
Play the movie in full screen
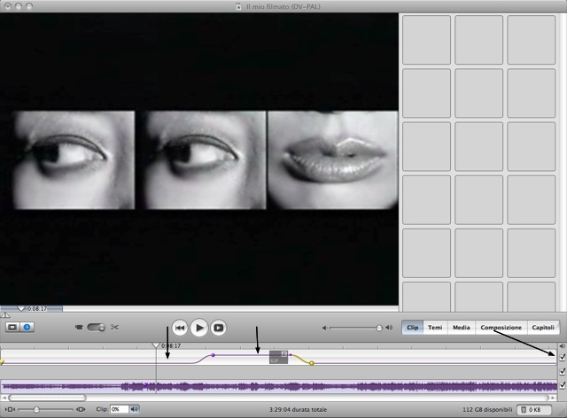click(219, 328)
